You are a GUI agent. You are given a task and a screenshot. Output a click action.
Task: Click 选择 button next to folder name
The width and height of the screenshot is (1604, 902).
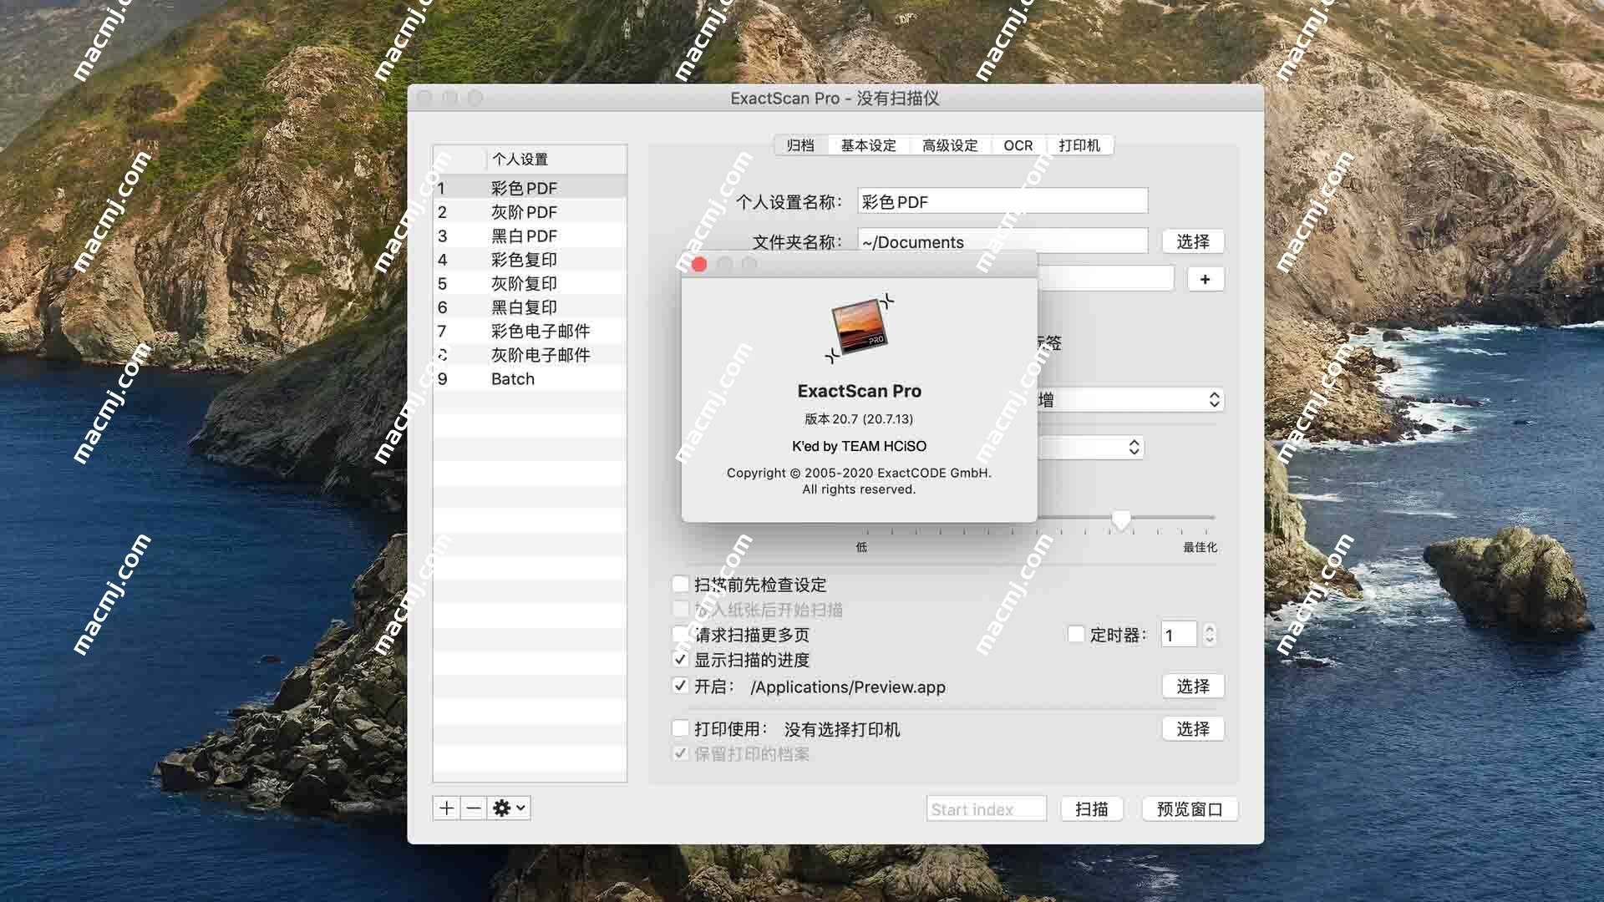pos(1193,241)
